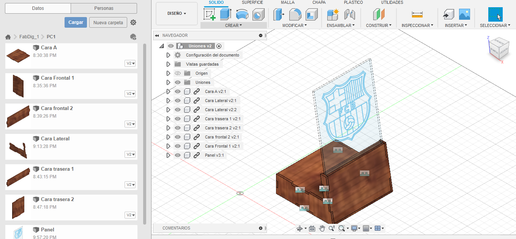Expand Cara frontal 2 v2:1 node

pos(168,137)
